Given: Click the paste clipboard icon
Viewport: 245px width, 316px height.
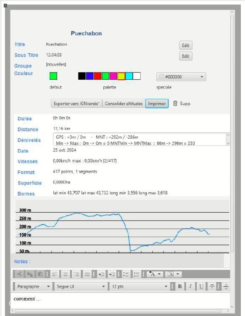Looking at the screenshot, I should (x=40, y=274).
